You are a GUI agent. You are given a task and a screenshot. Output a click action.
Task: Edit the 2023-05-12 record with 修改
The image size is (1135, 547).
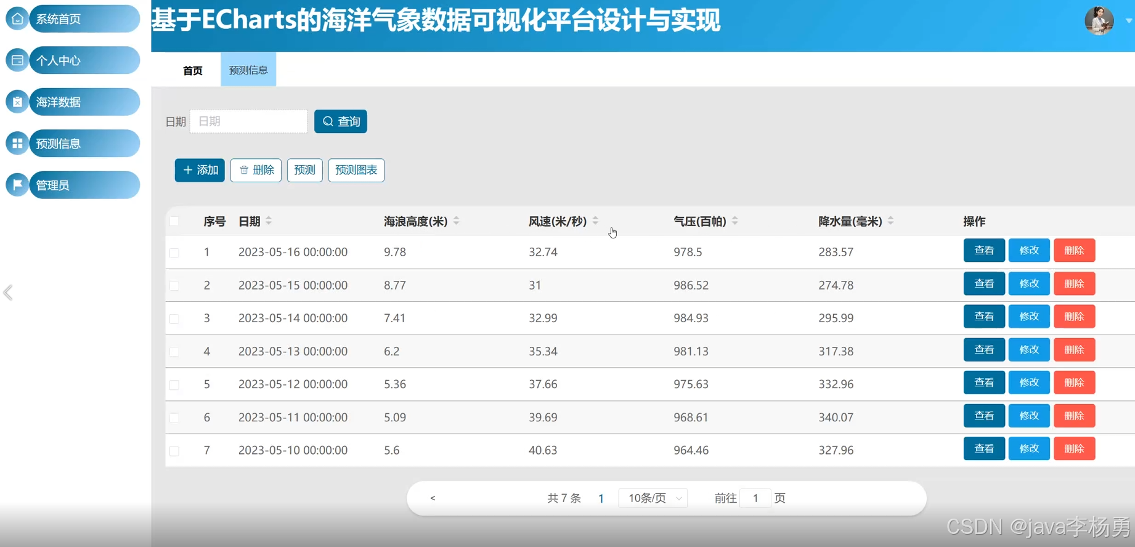[1029, 383]
